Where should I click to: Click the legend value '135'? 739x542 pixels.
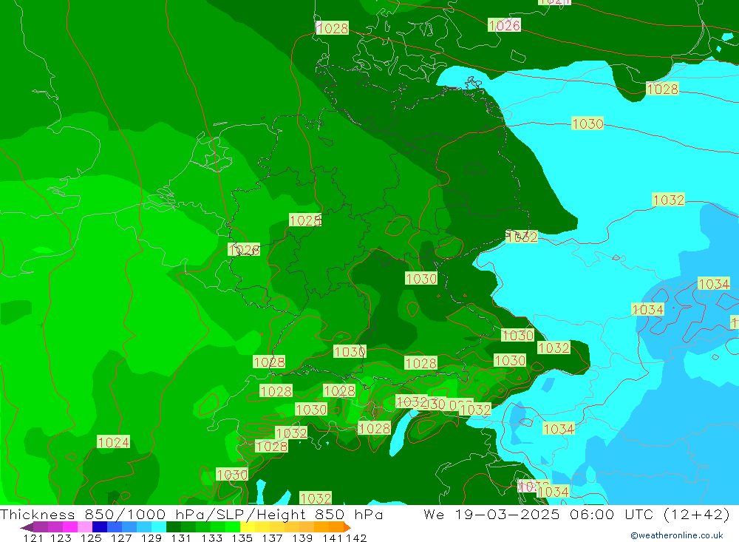242,538
